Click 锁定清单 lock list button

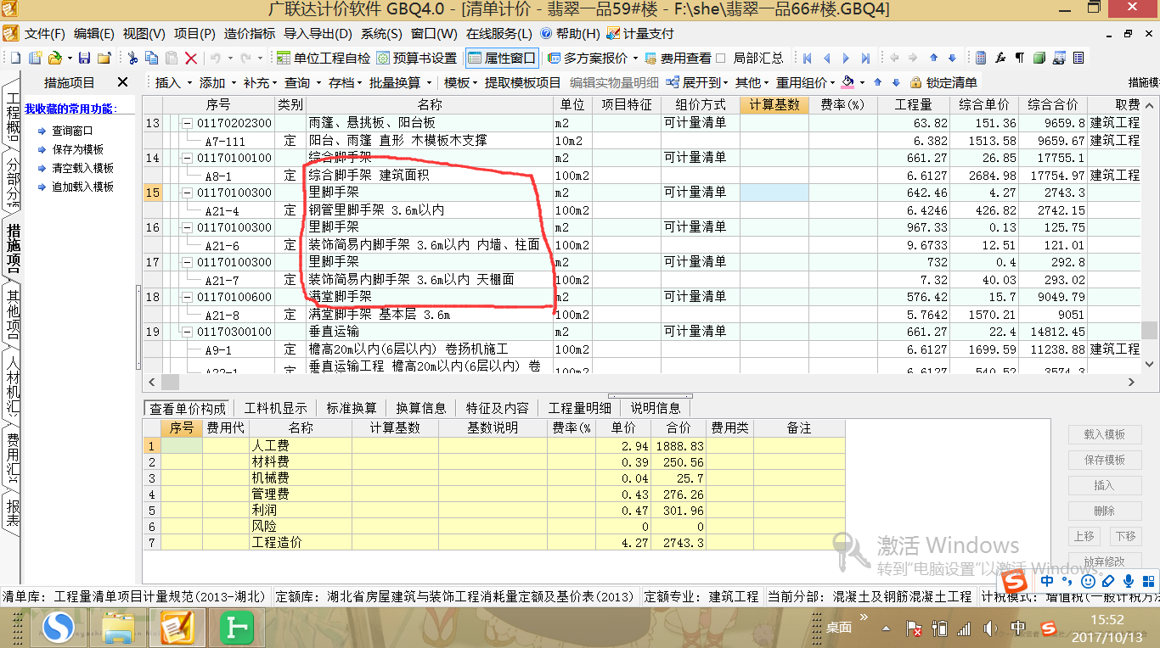point(943,82)
